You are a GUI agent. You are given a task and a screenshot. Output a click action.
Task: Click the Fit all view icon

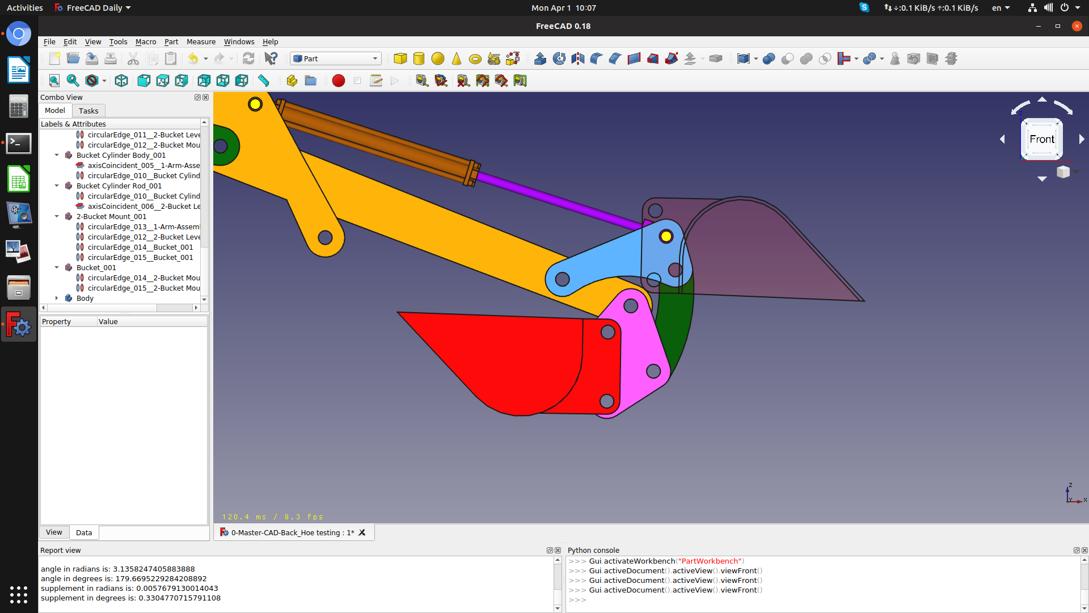54,81
